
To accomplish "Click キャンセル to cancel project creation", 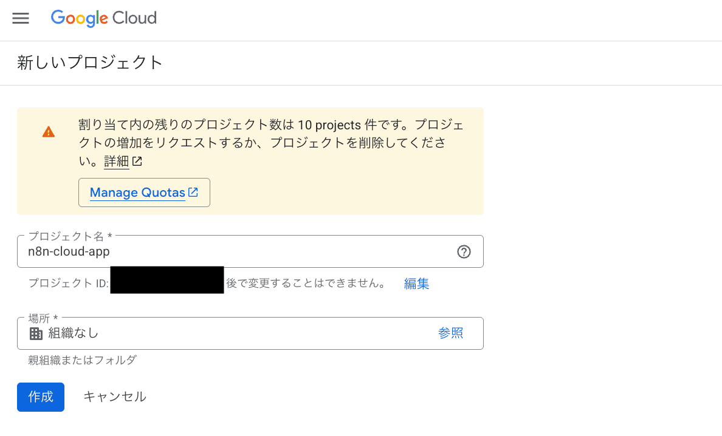I will coord(114,397).
